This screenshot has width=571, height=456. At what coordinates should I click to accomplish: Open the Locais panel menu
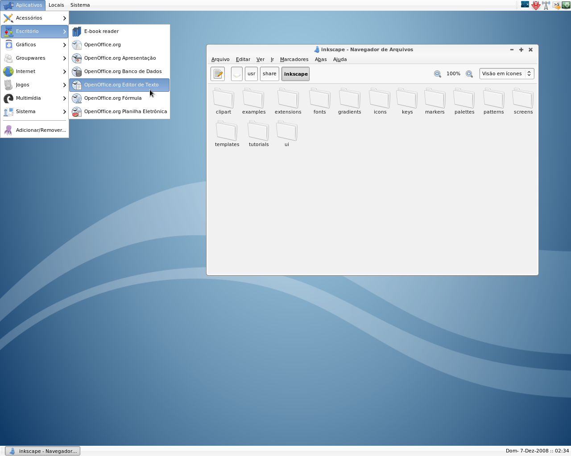click(56, 5)
